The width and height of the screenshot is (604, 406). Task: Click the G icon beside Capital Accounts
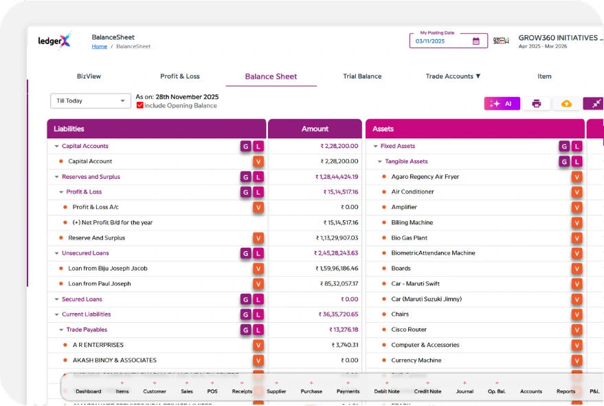(245, 146)
